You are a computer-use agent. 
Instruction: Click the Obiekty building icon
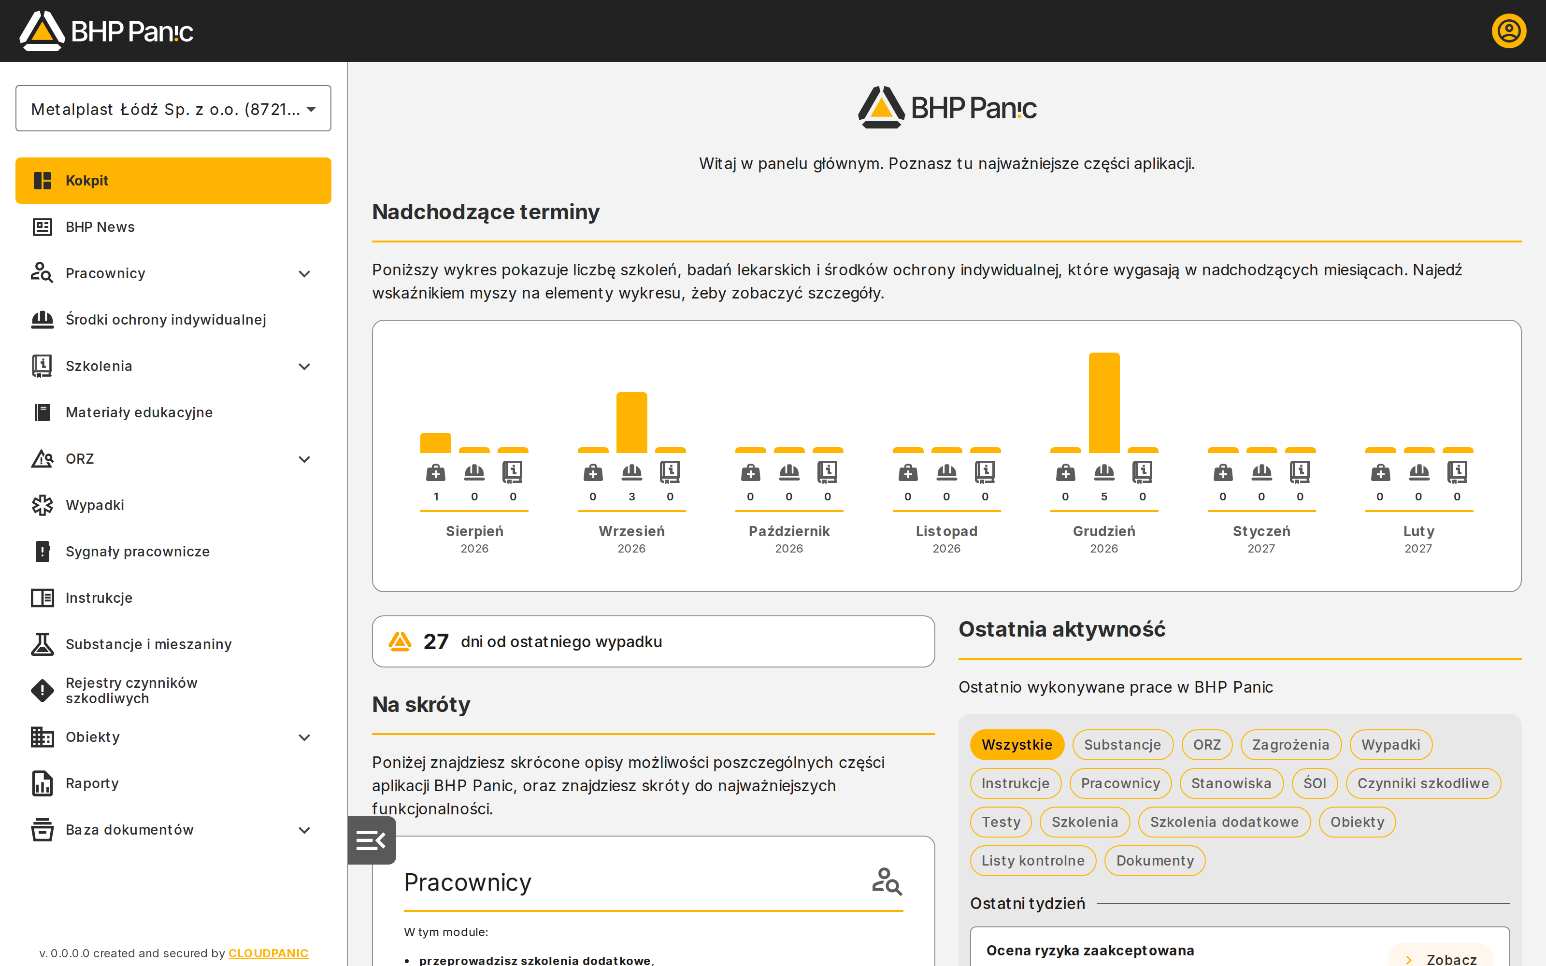click(x=42, y=737)
